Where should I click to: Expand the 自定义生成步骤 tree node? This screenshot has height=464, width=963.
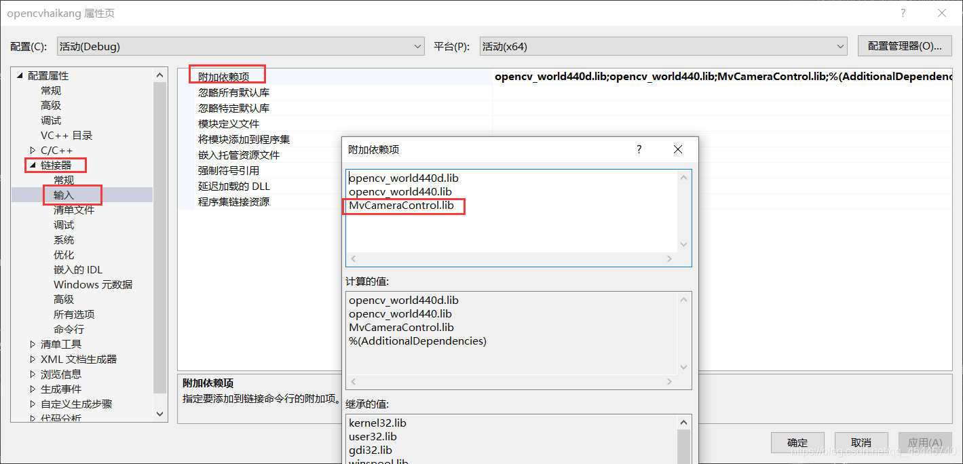coord(33,404)
